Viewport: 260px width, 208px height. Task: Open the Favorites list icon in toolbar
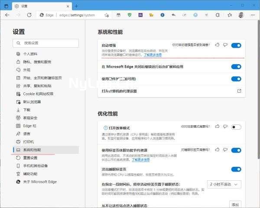click(x=230, y=15)
